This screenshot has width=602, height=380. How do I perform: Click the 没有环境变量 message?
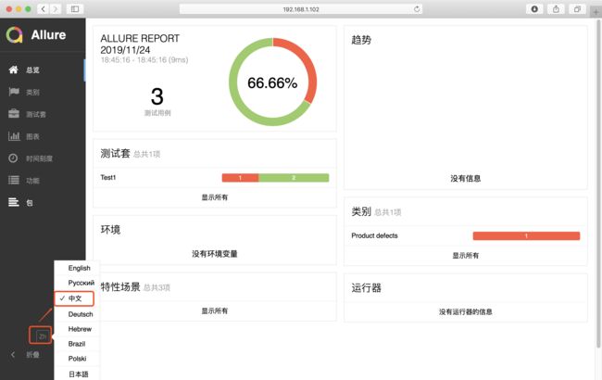(x=215, y=254)
